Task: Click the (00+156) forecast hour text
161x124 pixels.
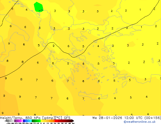Action: 153,118
